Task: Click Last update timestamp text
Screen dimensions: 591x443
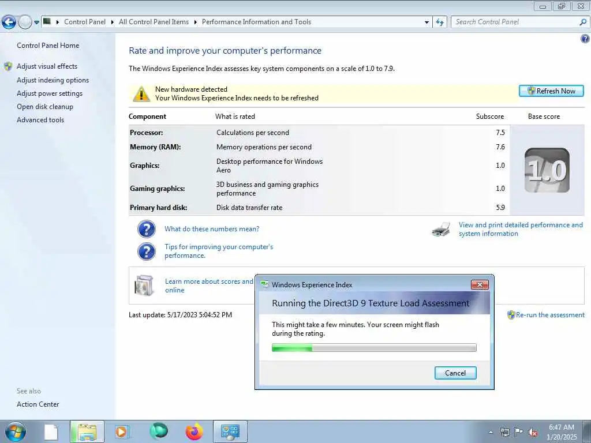Action: click(180, 315)
